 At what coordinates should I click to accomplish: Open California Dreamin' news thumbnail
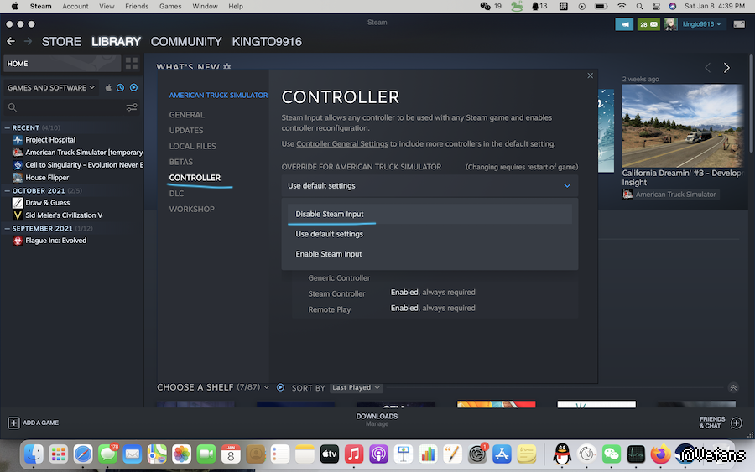tap(683, 126)
